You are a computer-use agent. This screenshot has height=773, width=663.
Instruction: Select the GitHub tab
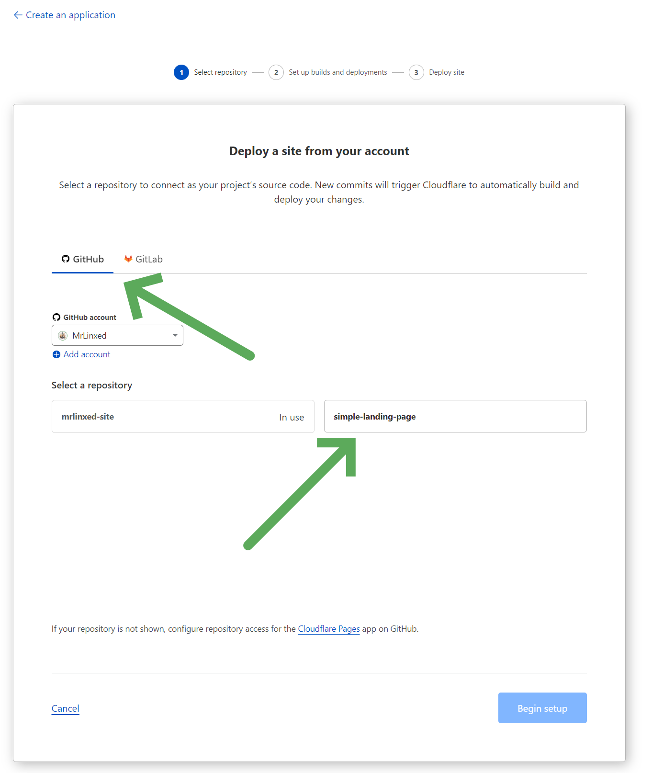82,259
